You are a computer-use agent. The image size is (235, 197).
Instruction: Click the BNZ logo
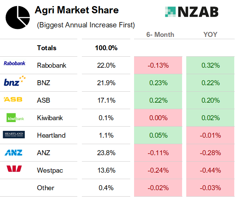point(14,81)
